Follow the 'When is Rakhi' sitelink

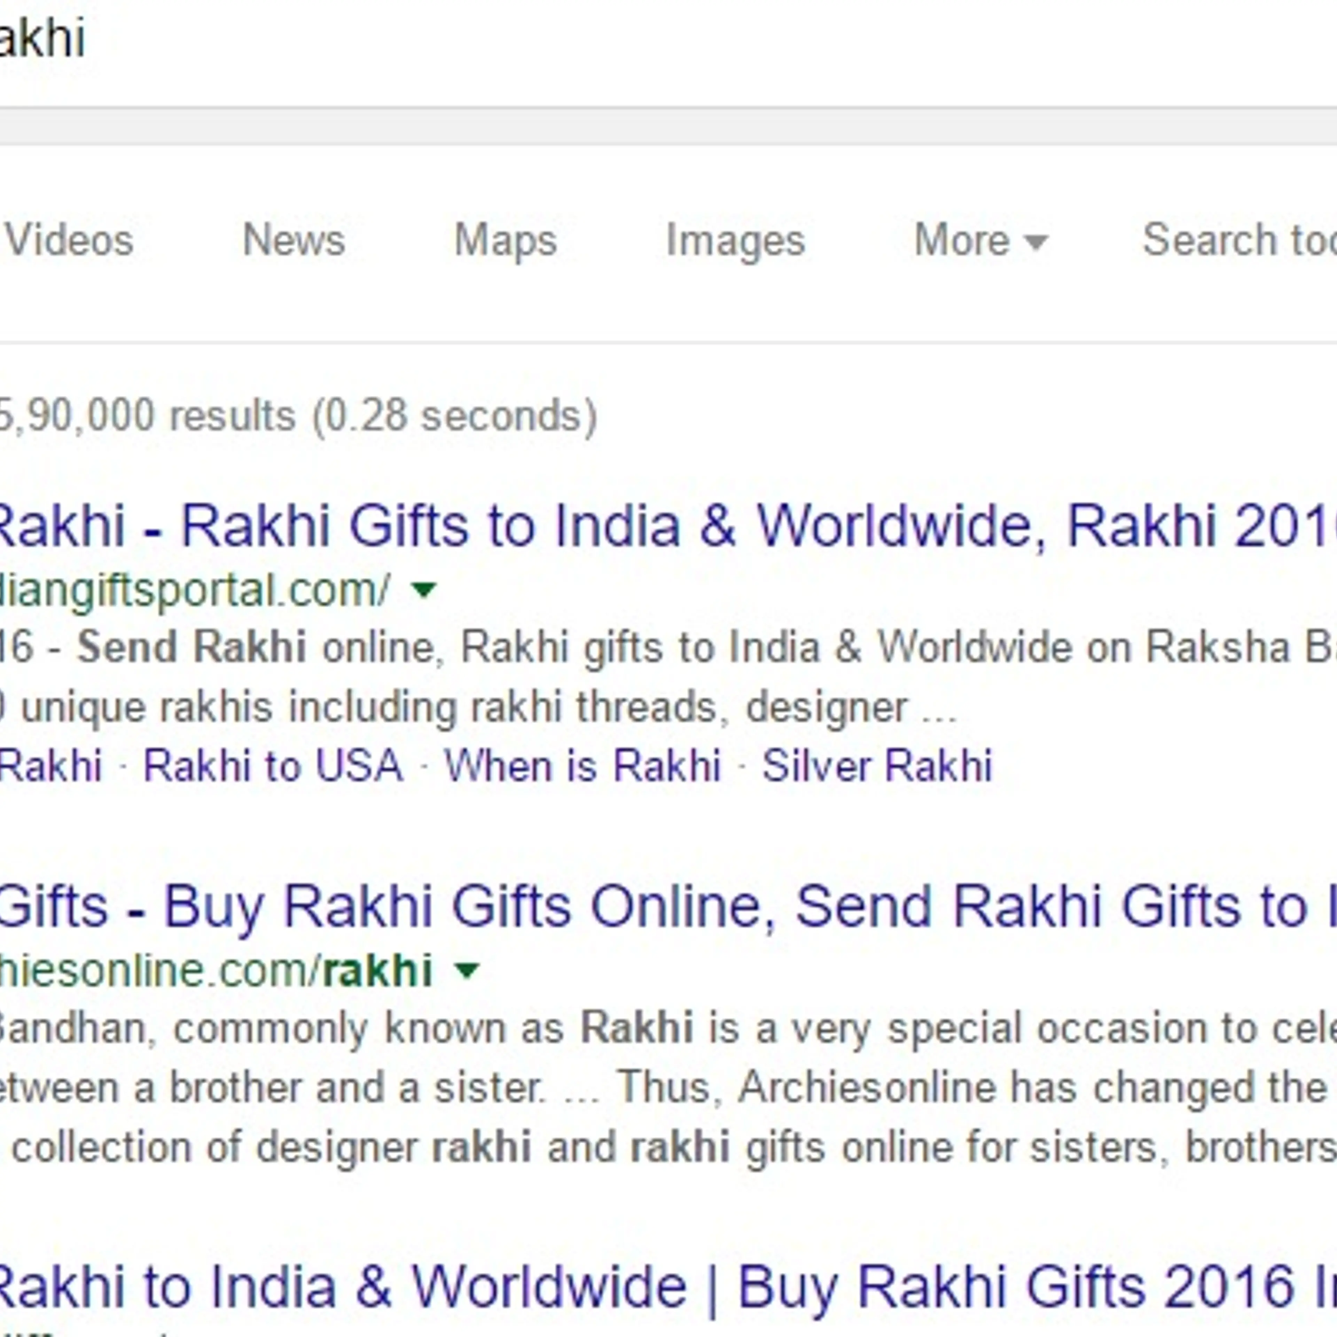coord(583,766)
